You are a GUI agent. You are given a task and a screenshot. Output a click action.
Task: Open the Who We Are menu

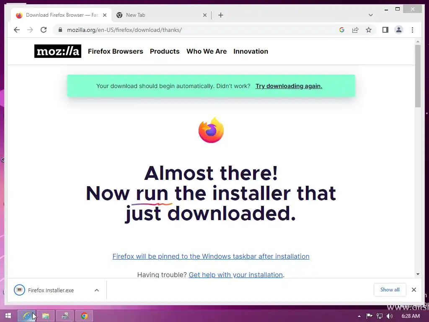pyautogui.click(x=207, y=51)
